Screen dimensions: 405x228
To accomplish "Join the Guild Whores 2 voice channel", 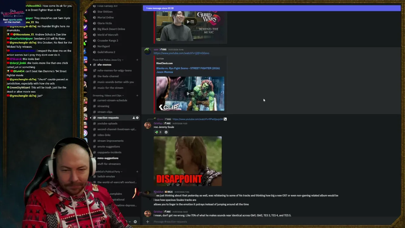I will (106, 52).
